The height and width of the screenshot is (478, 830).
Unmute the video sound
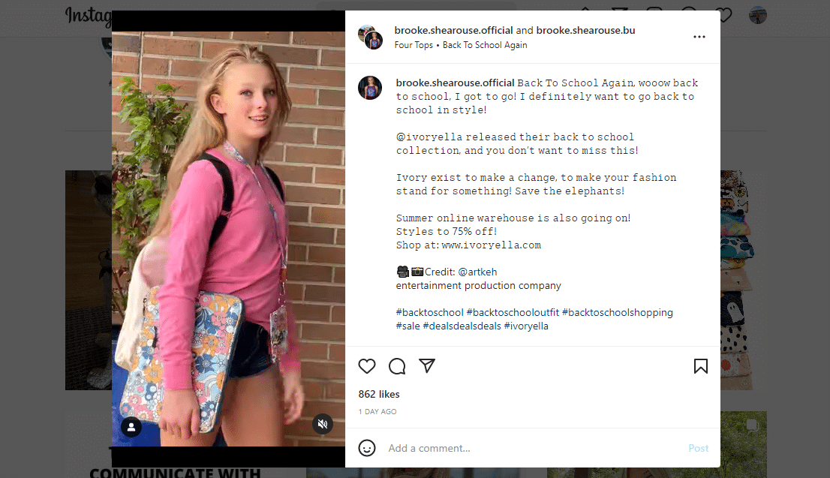[x=323, y=424]
